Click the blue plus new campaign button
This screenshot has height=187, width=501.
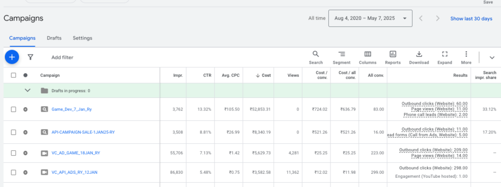click(12, 57)
